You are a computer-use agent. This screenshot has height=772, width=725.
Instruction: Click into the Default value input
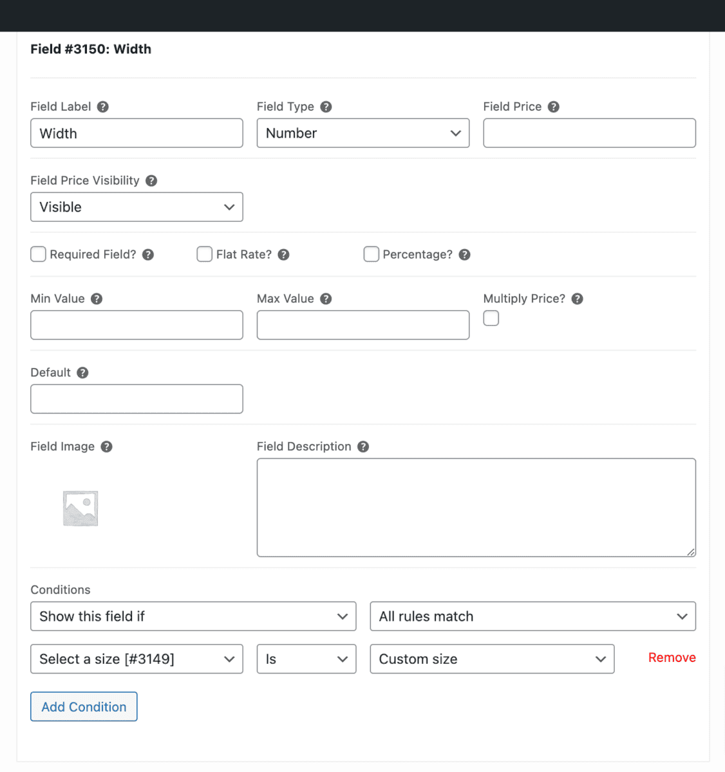click(137, 399)
